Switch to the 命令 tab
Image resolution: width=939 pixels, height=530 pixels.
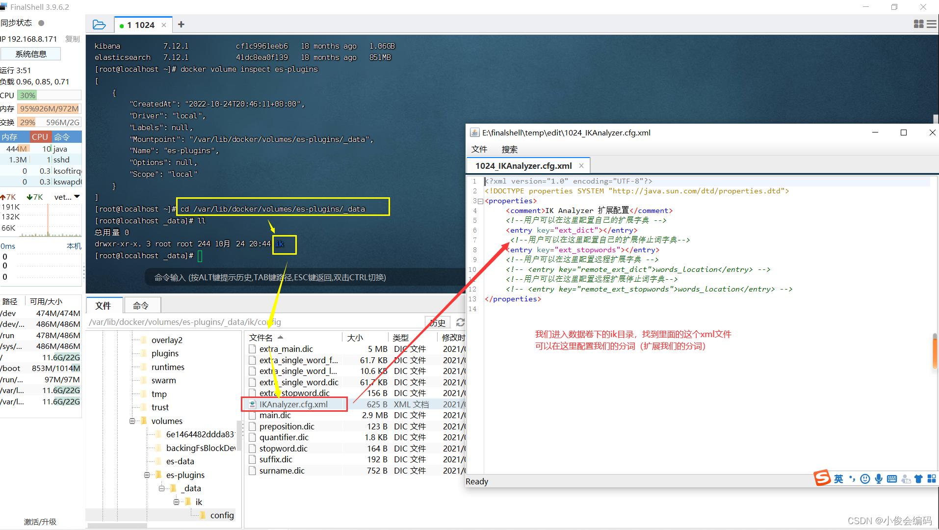click(142, 305)
